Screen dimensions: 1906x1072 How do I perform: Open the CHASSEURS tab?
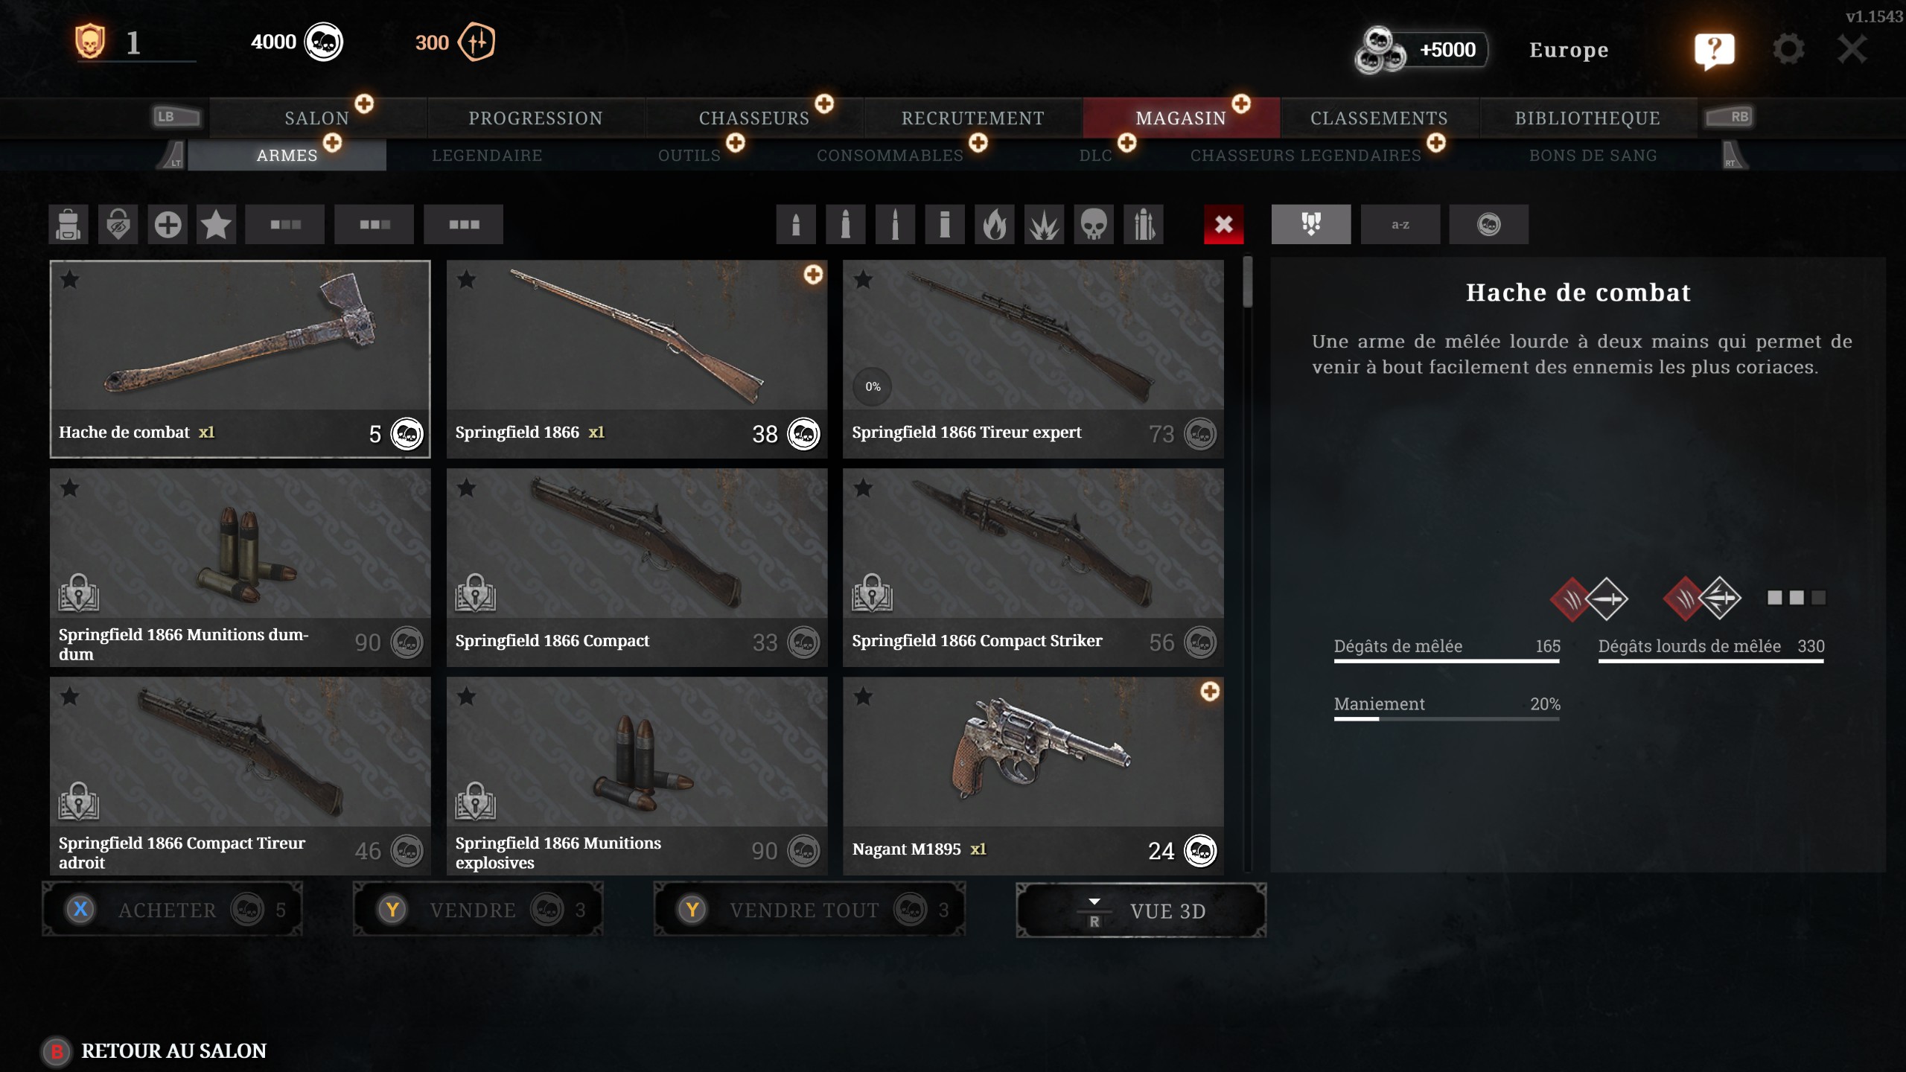pyautogui.click(x=754, y=118)
